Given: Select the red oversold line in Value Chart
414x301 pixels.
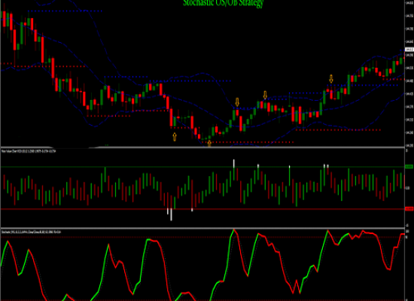Looking at the screenshot, I should [x=202, y=209].
